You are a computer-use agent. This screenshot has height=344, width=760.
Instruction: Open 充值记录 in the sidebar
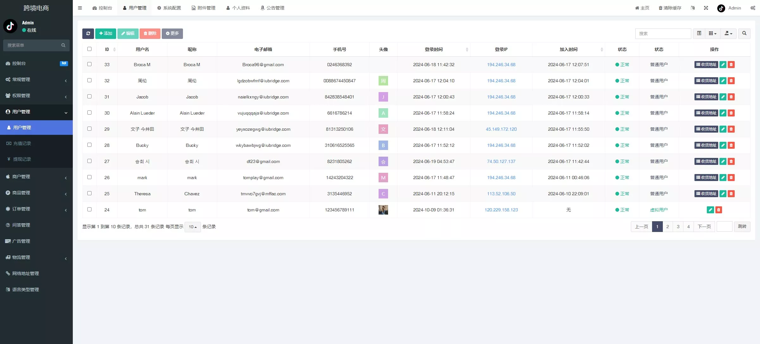click(22, 143)
